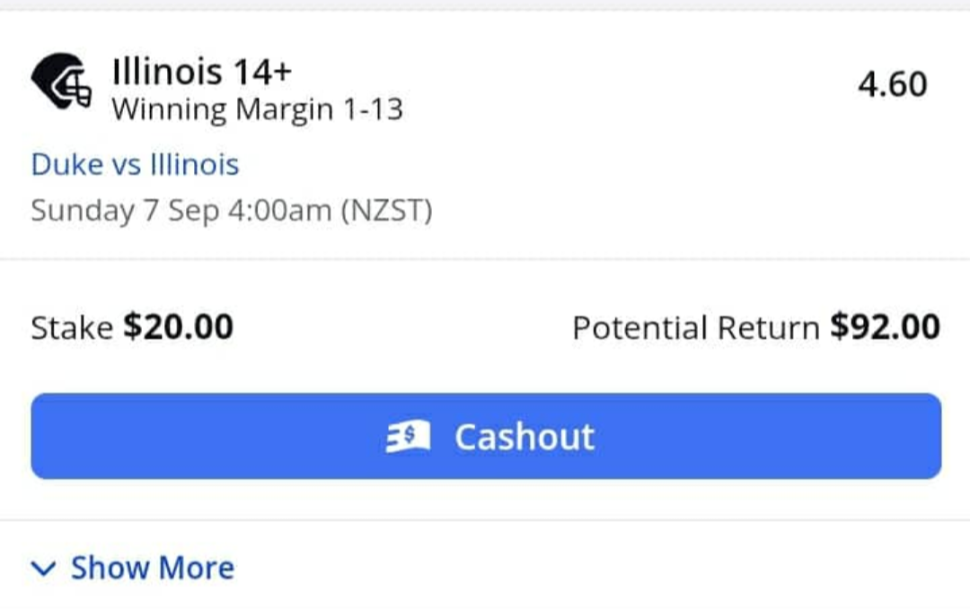Click the football helmet sport icon
This screenshot has width=970, height=609.
coord(61,83)
